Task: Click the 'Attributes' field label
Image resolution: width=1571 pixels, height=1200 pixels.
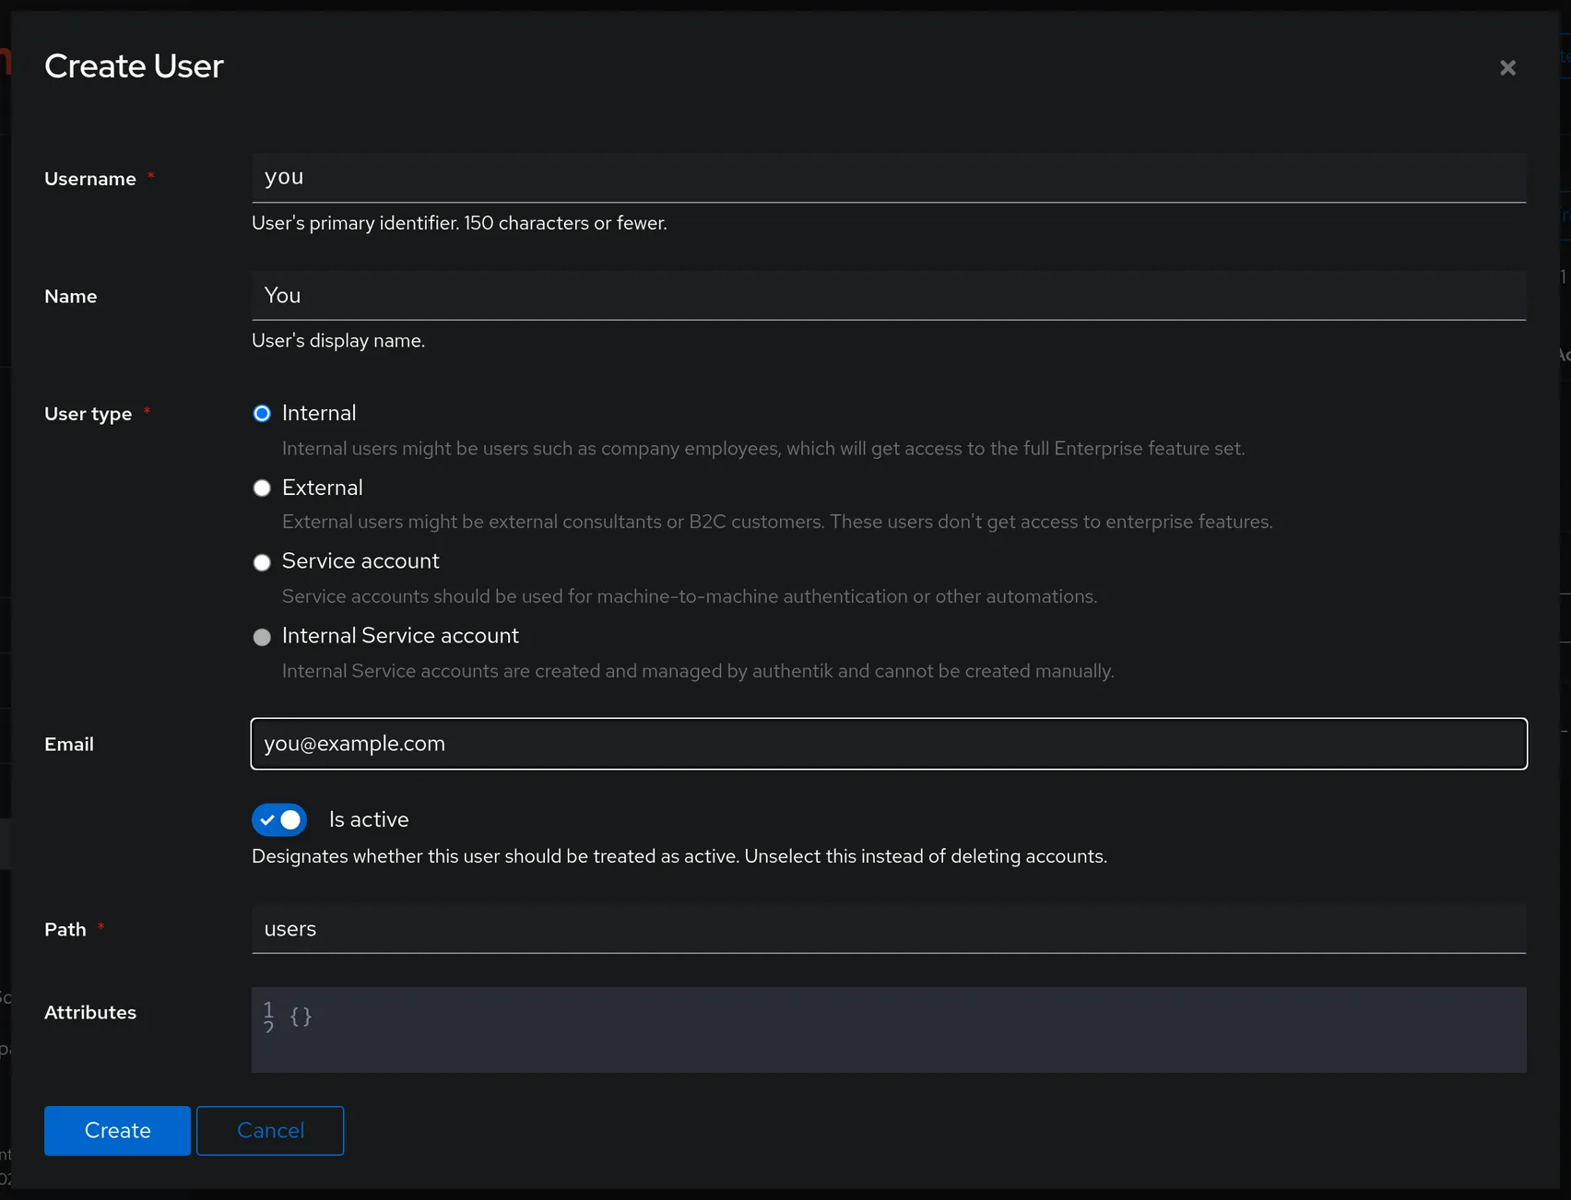Action: (x=90, y=1012)
